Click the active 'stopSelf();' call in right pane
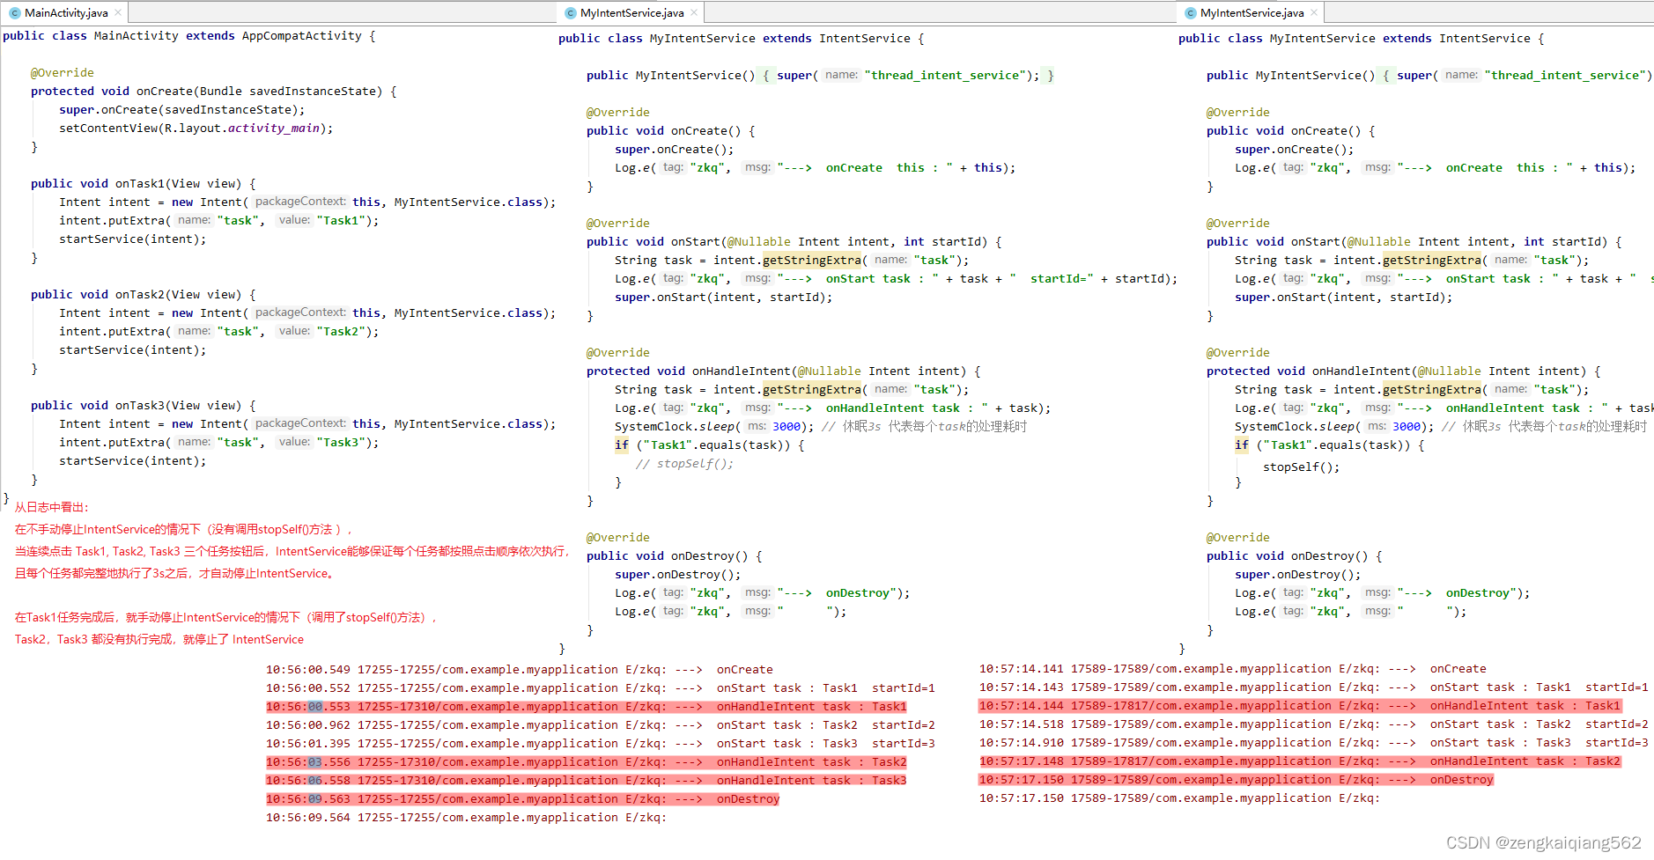This screenshot has width=1654, height=860. (1302, 467)
